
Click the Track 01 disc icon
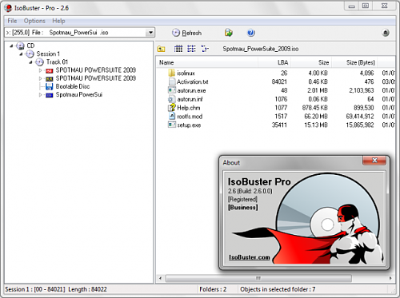(39, 62)
